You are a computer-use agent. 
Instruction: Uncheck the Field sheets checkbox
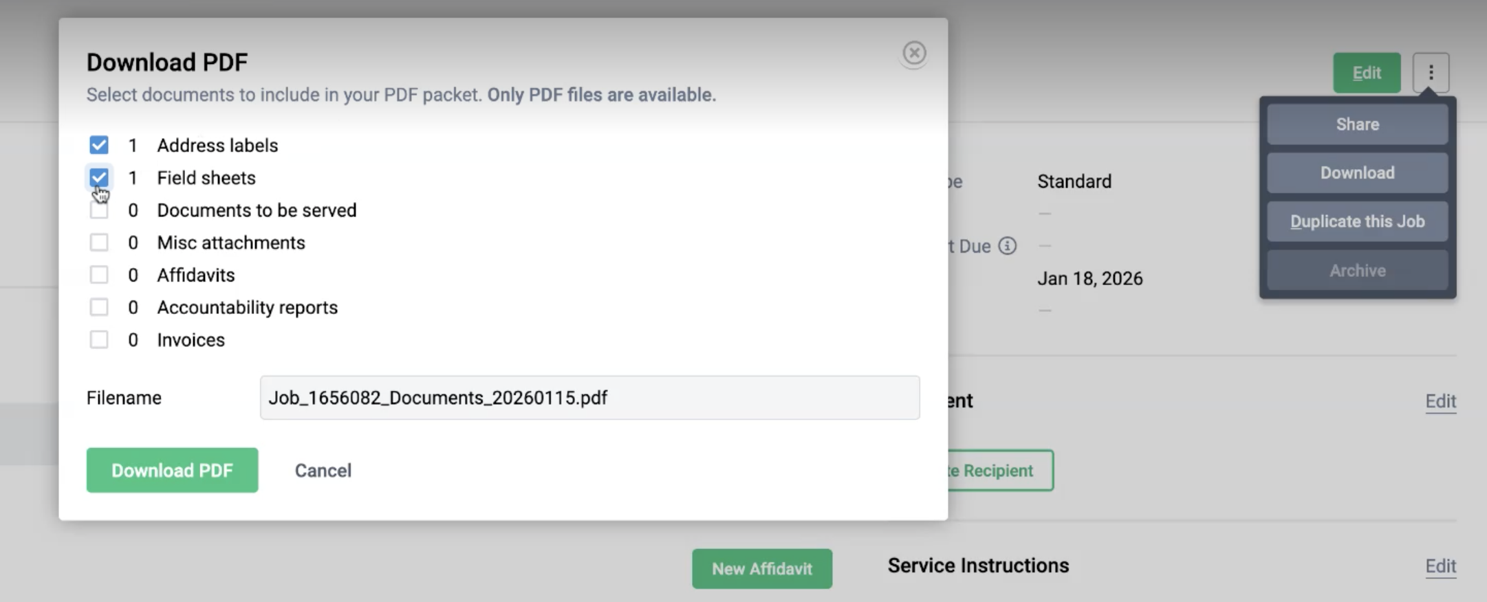(x=99, y=177)
